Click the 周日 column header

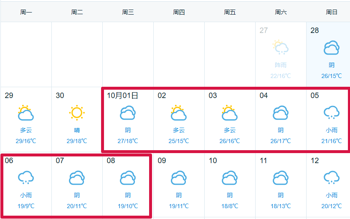coord(332,12)
